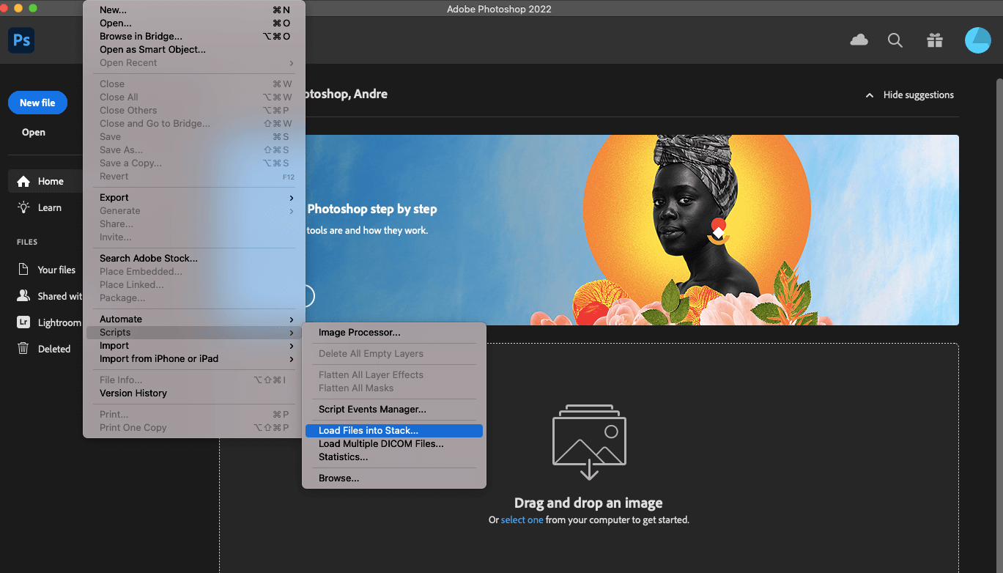Open account options via the avatar thumbnail
The height and width of the screenshot is (573, 1003).
(977, 40)
